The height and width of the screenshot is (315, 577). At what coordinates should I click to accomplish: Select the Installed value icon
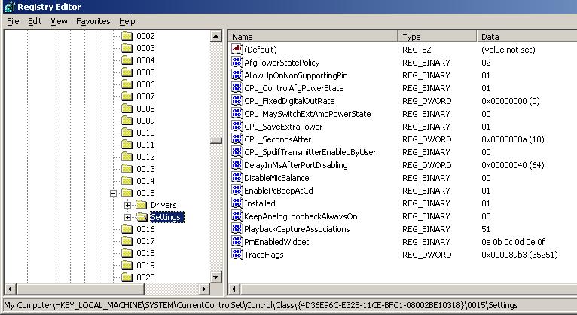[237, 203]
